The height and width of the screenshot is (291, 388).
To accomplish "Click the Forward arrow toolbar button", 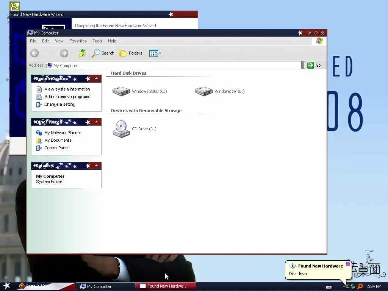I will coord(64,53).
